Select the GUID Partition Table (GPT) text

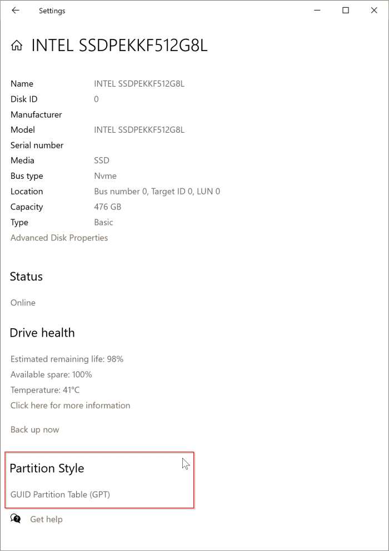[60, 494]
